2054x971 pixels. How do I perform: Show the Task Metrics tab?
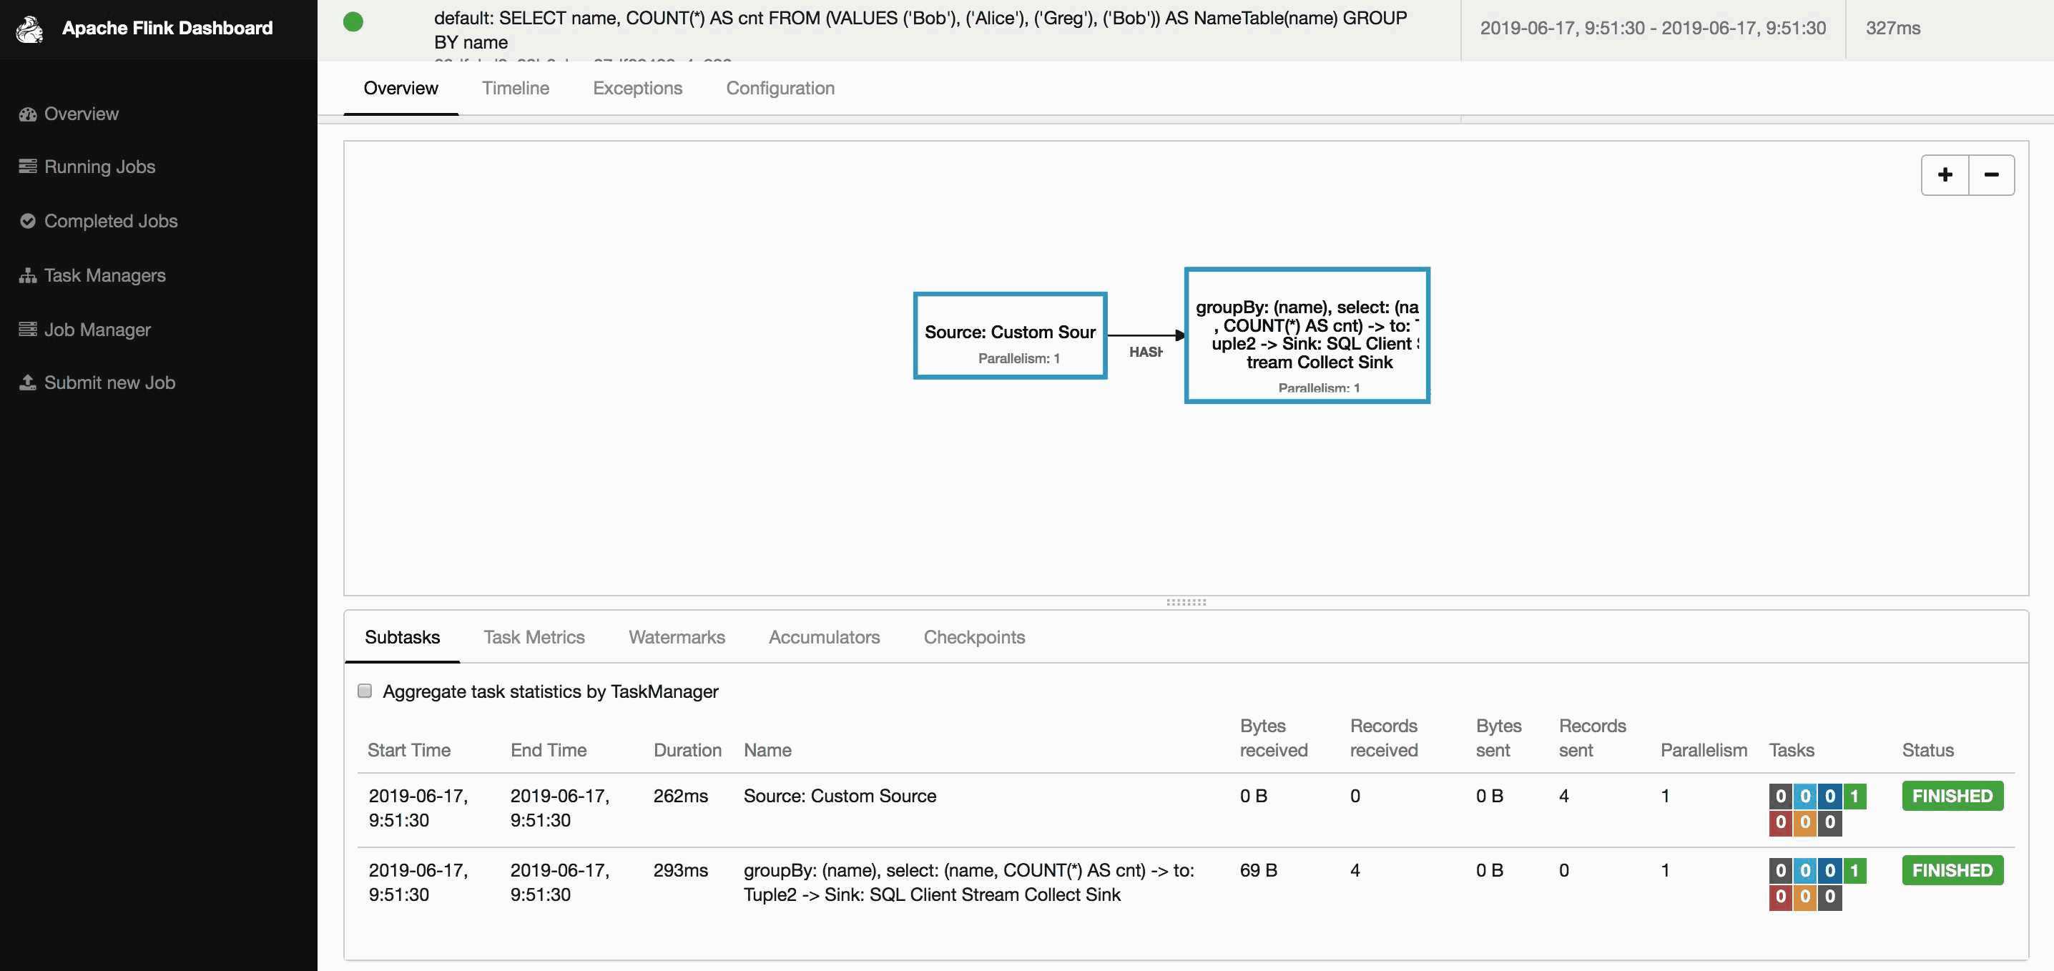coord(534,637)
